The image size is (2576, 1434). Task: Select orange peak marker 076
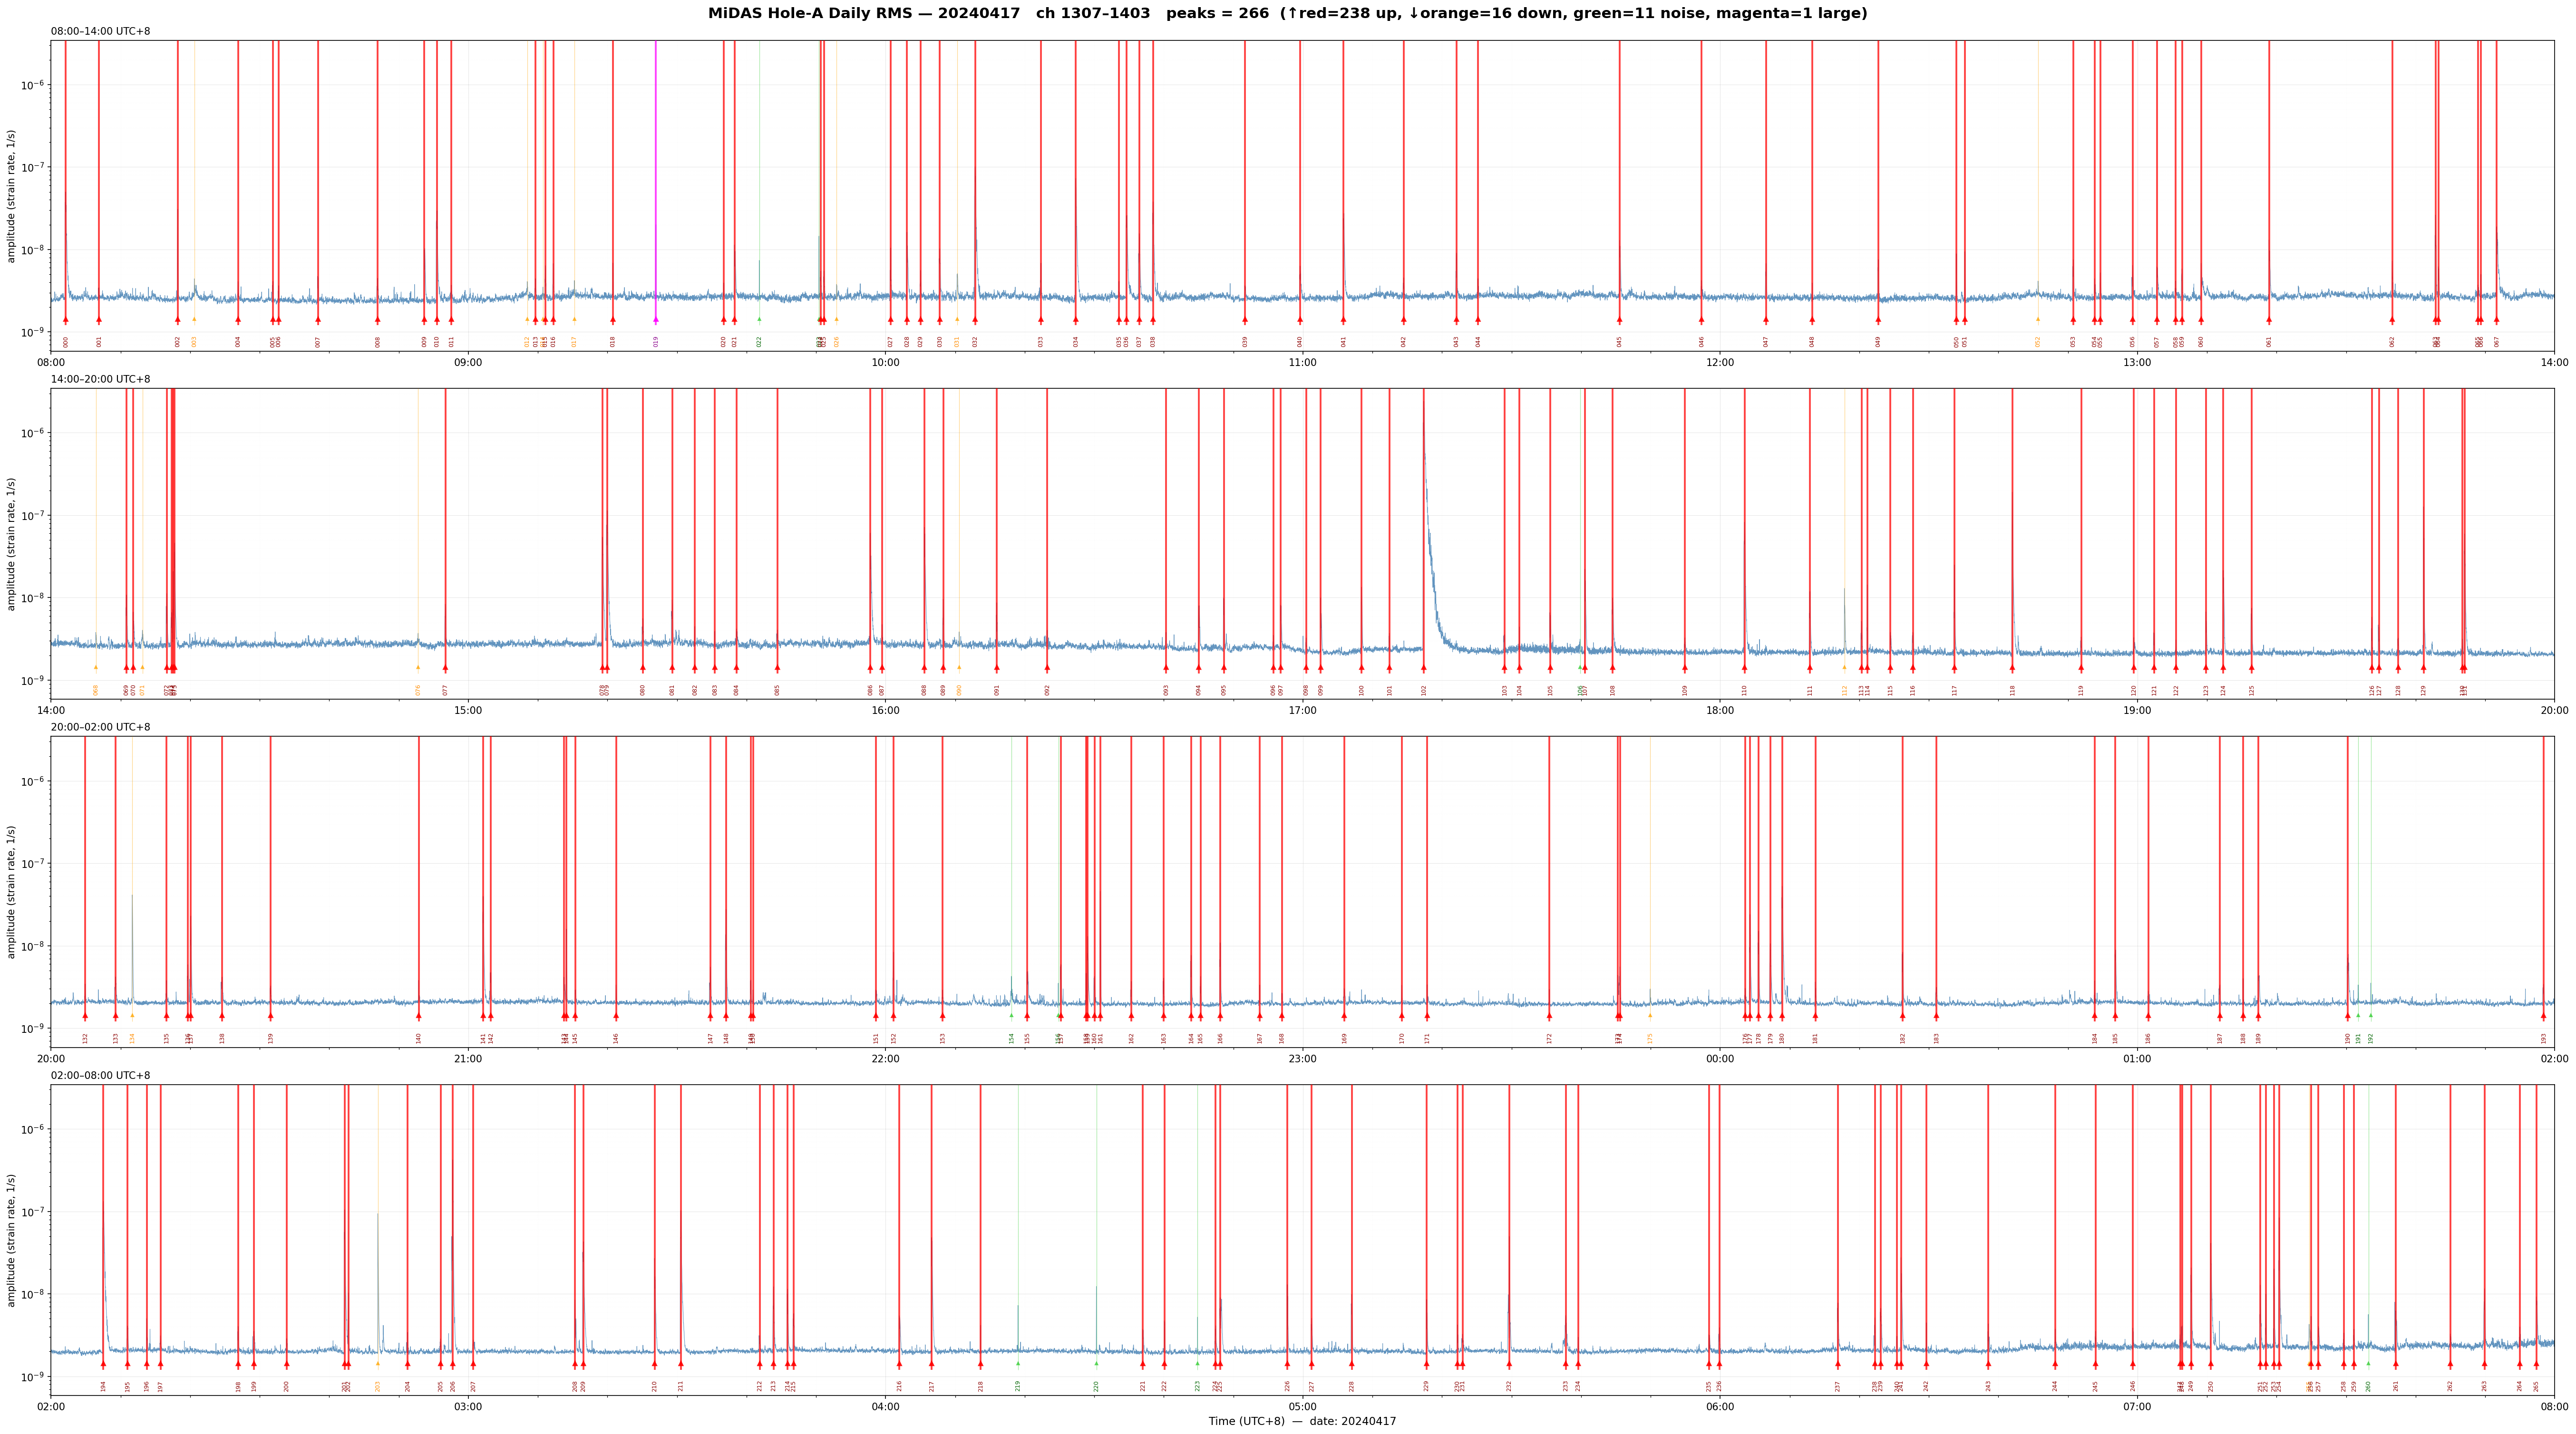418,667
